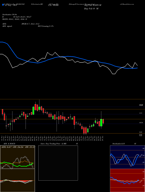This screenshot has width=145, height=192.
Task: Click the ADX indicator chart with green line
Action: (x=17, y=157)
